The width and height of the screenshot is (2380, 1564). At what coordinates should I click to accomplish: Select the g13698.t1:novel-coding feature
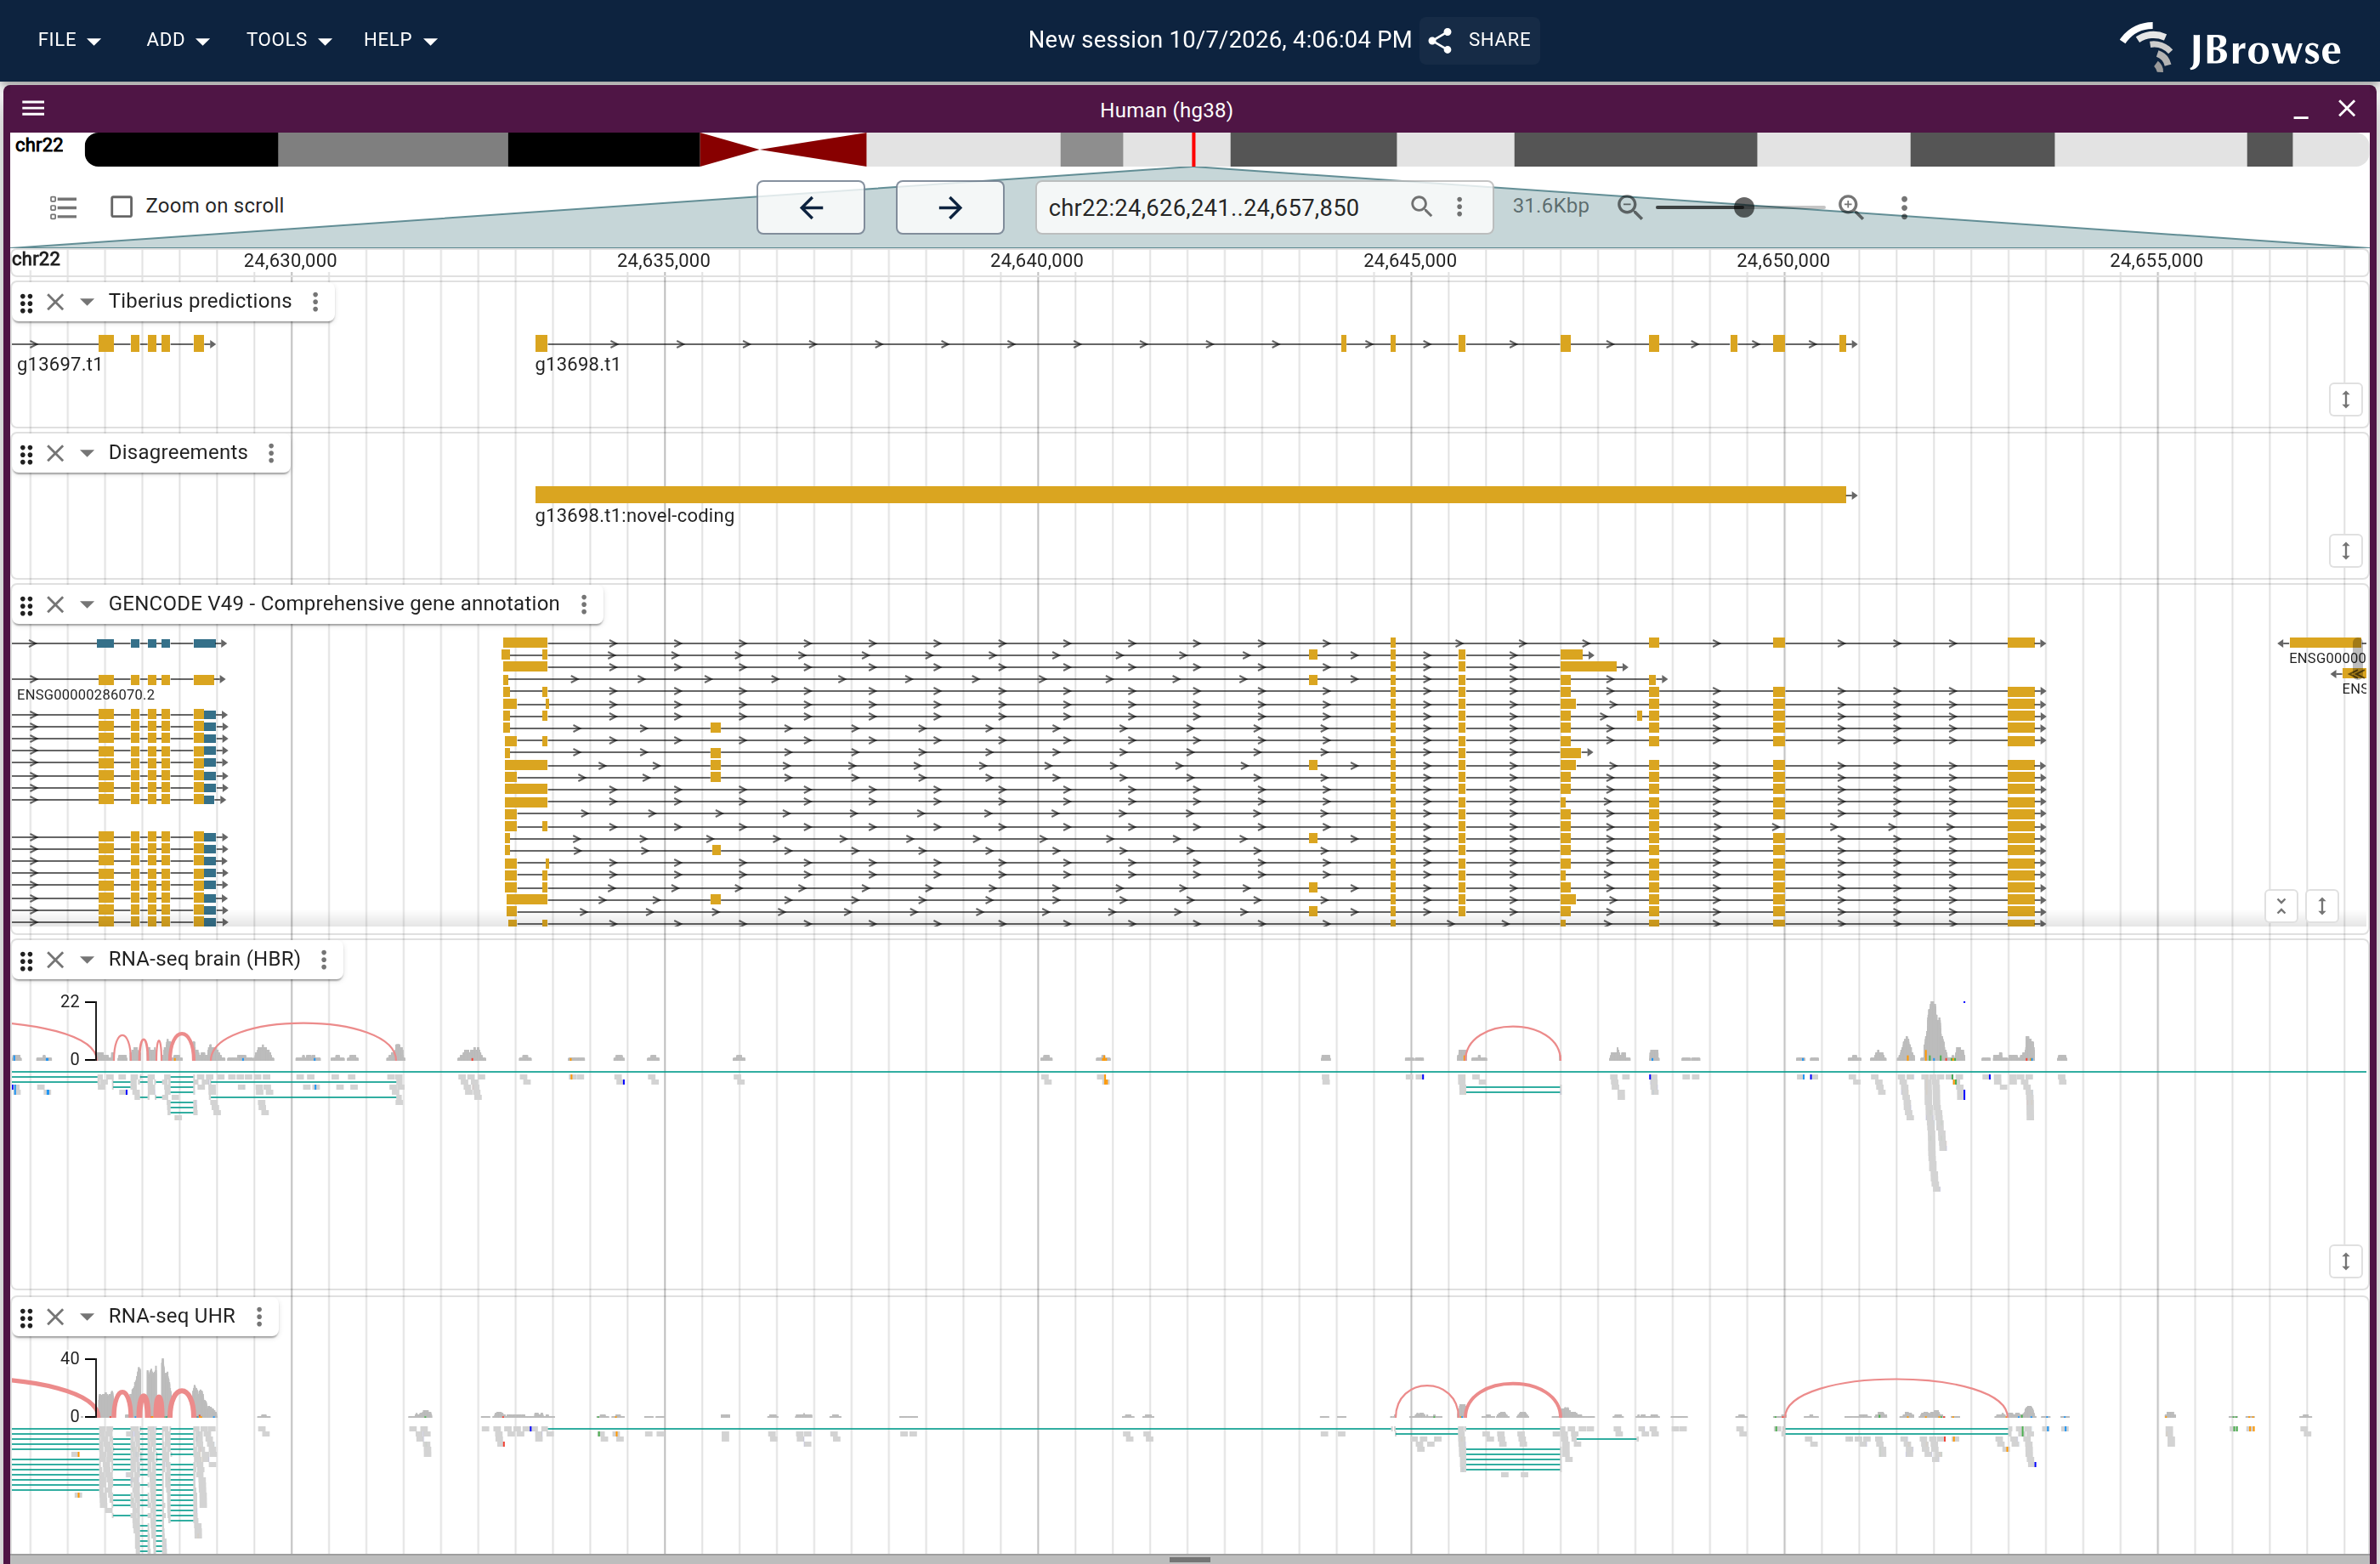1191,495
